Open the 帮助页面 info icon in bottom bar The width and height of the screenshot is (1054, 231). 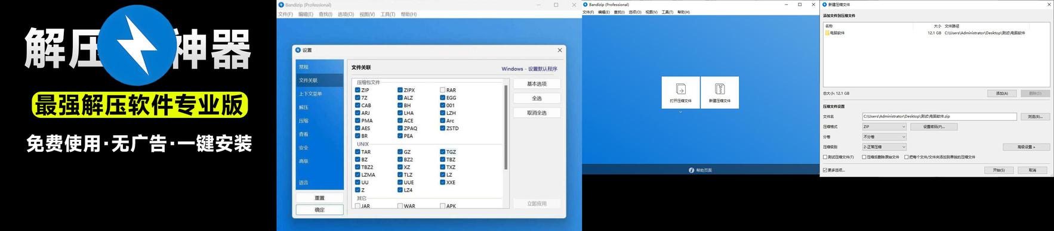691,170
